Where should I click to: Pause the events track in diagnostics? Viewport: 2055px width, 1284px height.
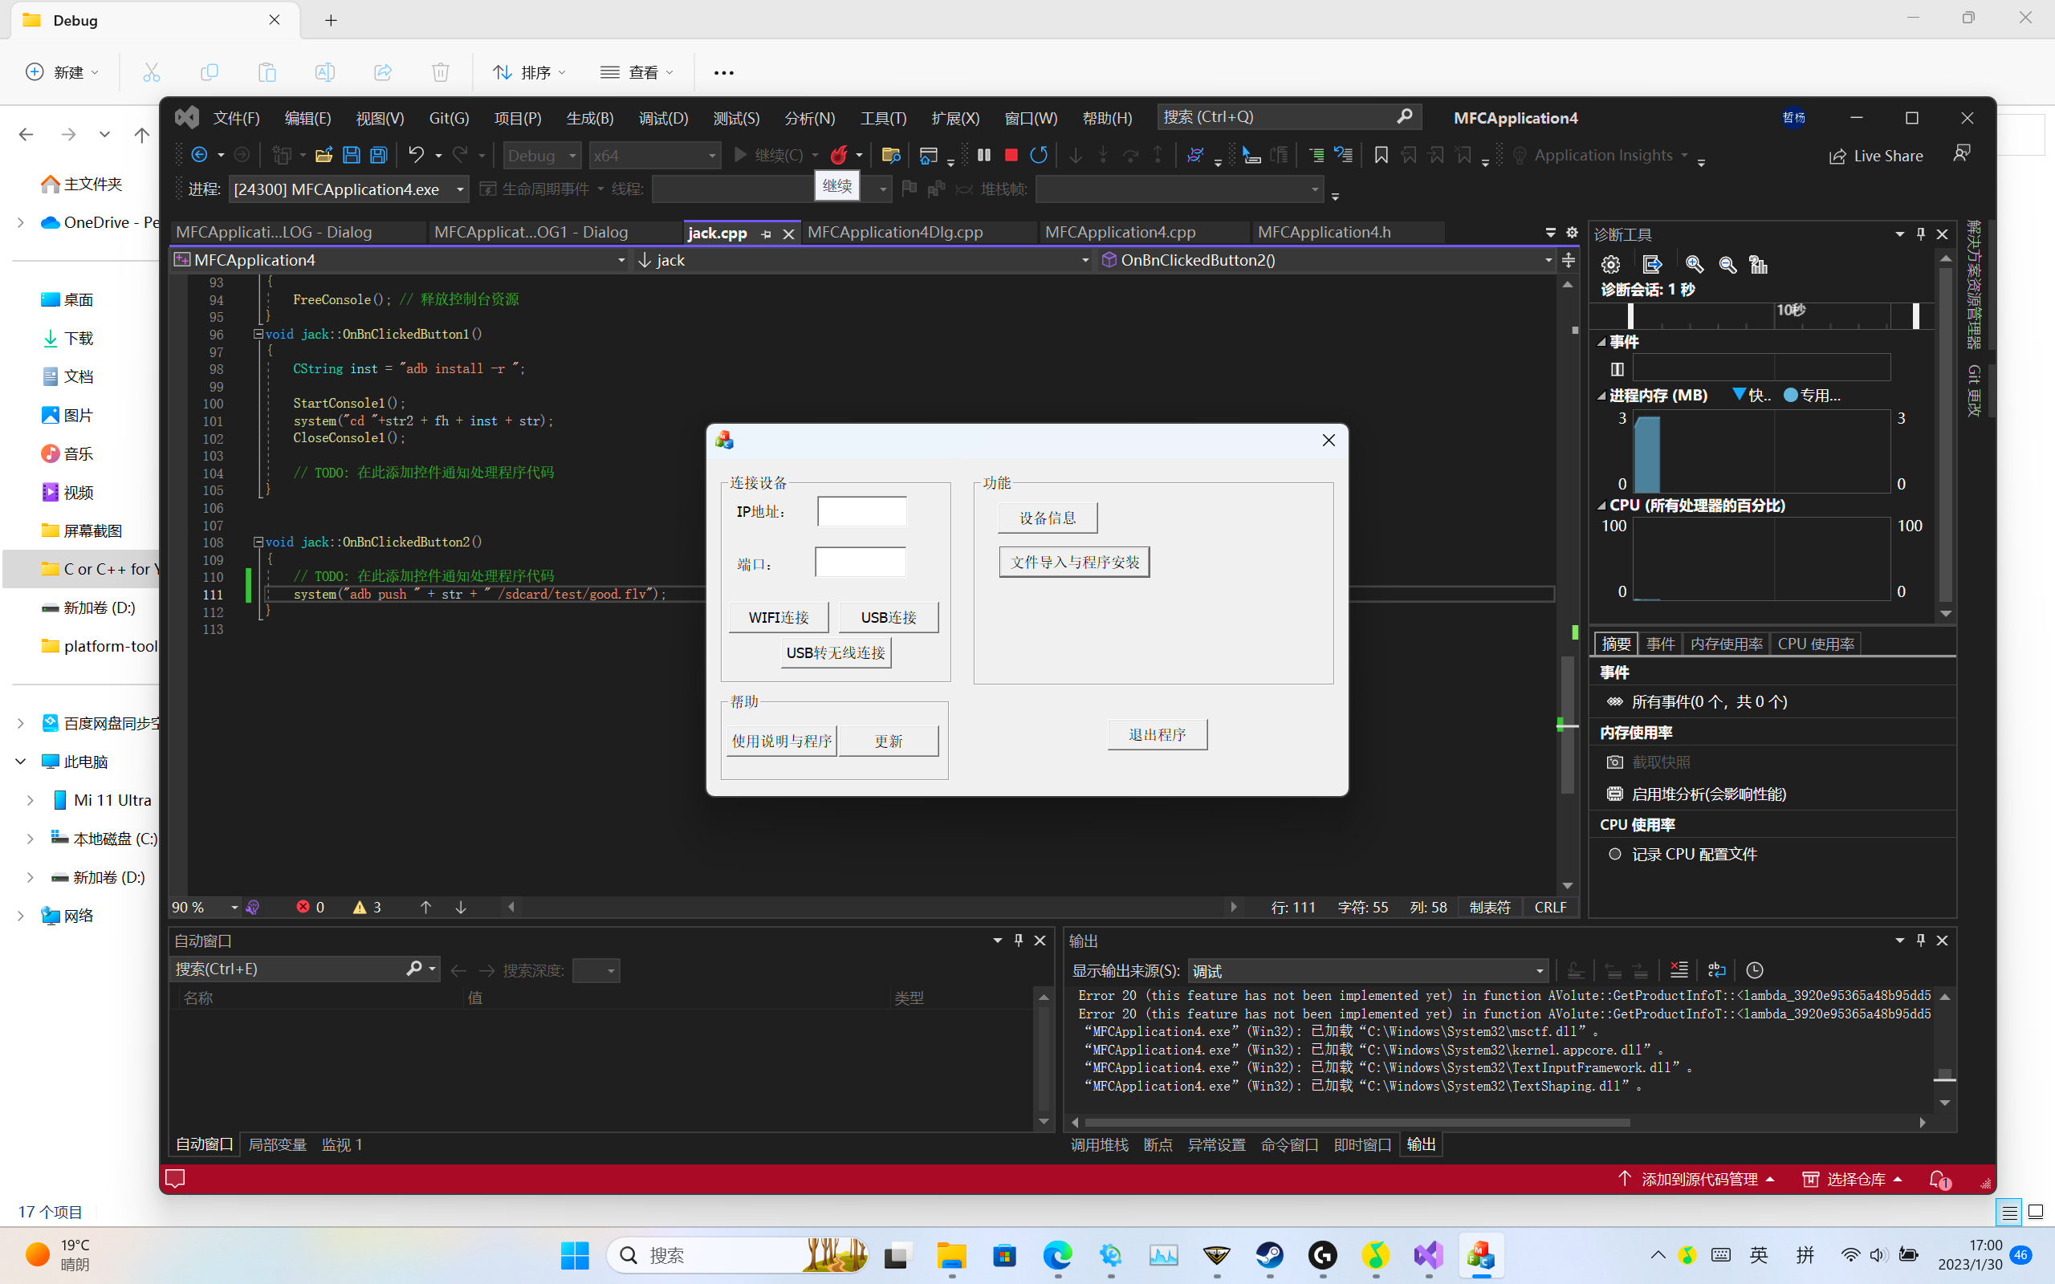point(1617,368)
